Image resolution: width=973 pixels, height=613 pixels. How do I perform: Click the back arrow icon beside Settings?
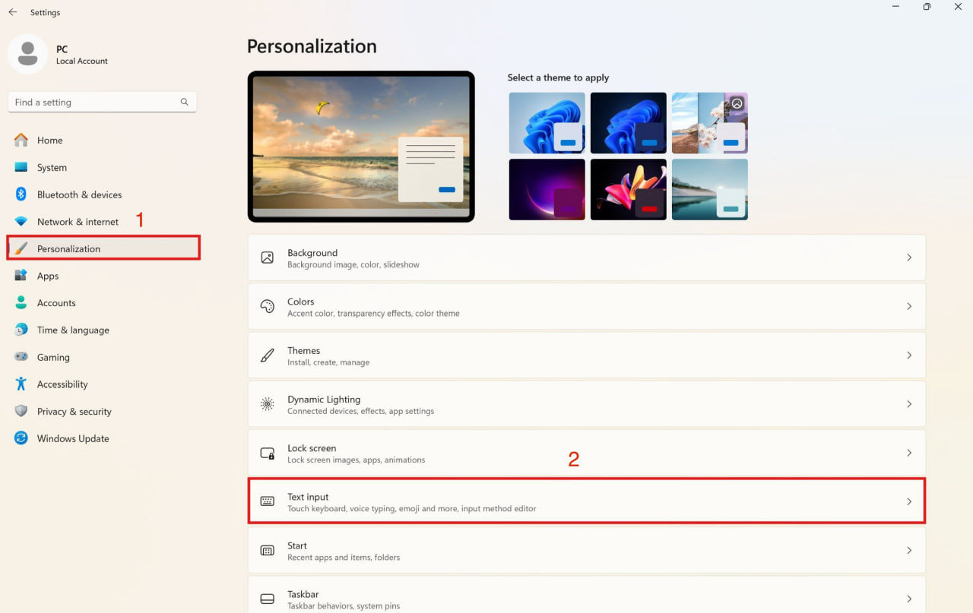coord(12,12)
